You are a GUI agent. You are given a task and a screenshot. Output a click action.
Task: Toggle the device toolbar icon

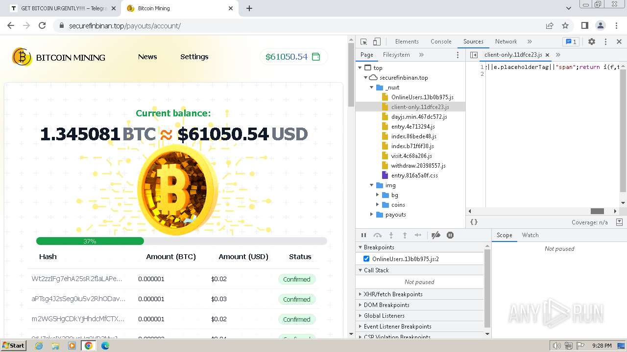click(377, 42)
